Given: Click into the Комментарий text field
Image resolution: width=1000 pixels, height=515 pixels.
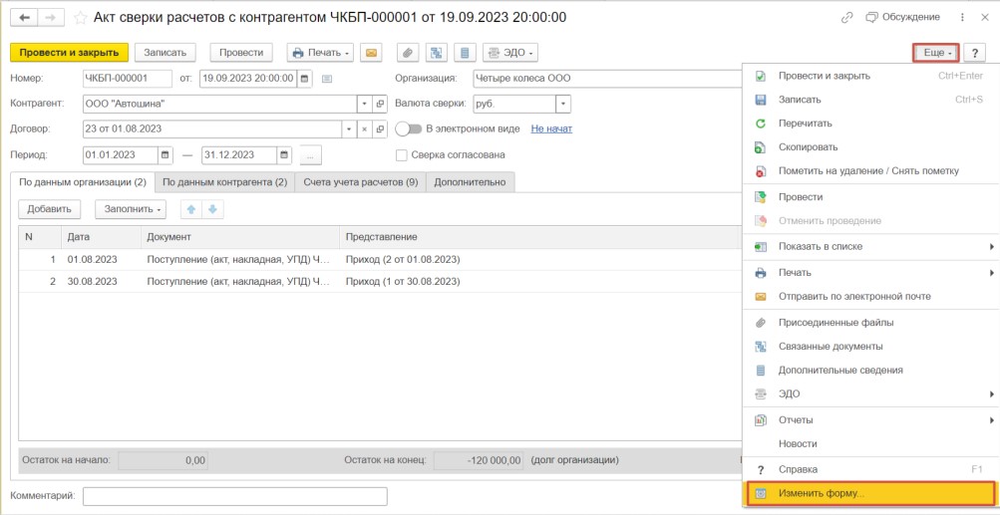Looking at the screenshot, I should point(234,496).
